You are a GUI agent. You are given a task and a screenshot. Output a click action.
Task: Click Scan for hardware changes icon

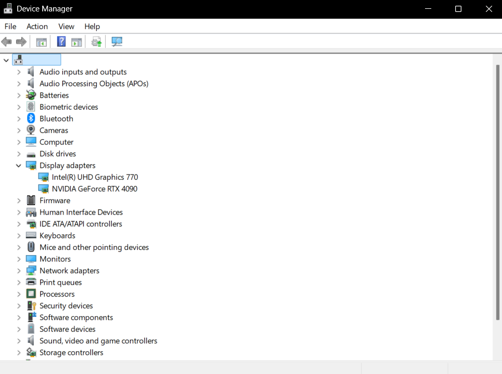pos(117,42)
